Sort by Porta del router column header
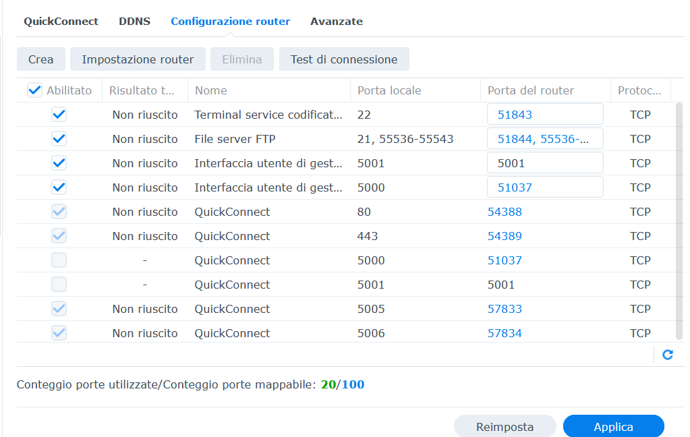 click(x=546, y=90)
